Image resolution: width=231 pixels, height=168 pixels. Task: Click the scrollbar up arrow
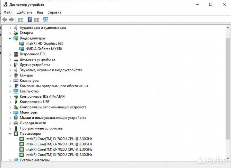[228, 28]
